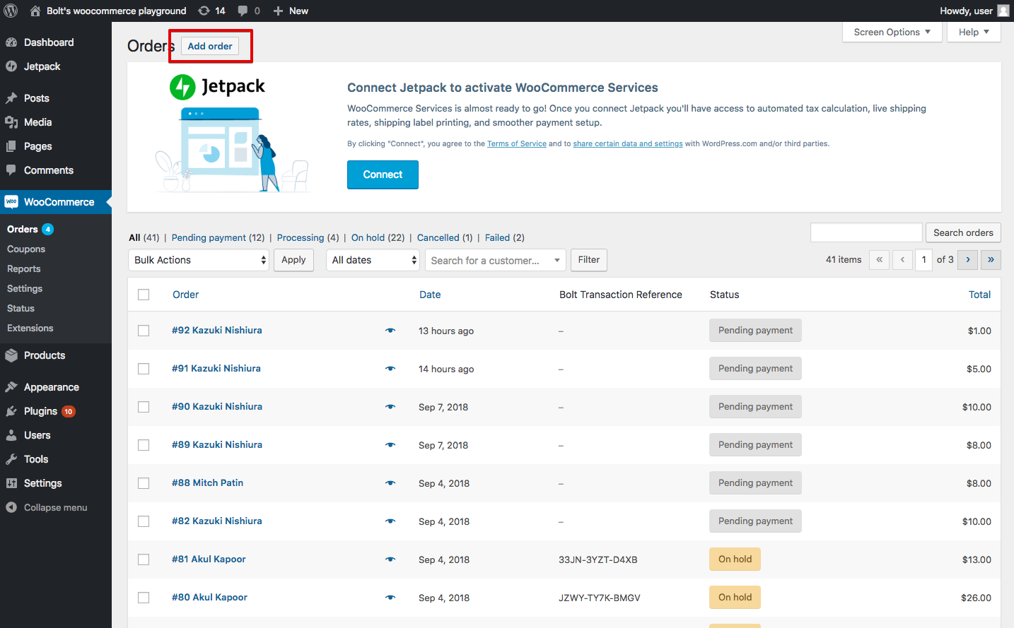Sort by Date column header
The image size is (1014, 628).
point(430,295)
